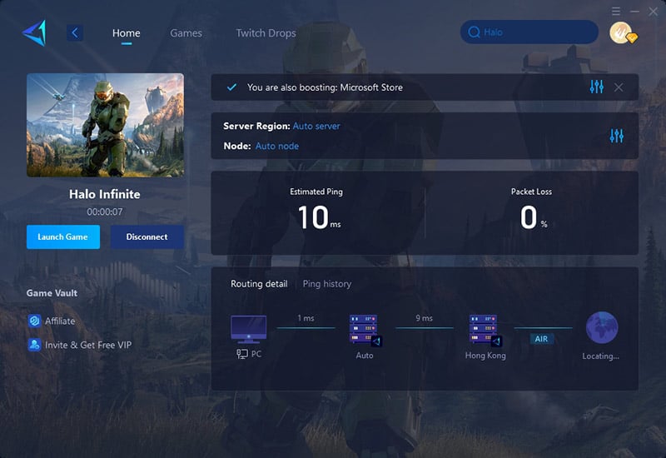Image resolution: width=666 pixels, height=458 pixels.
Task: Select the Routing detail tab
Action: pos(259,283)
